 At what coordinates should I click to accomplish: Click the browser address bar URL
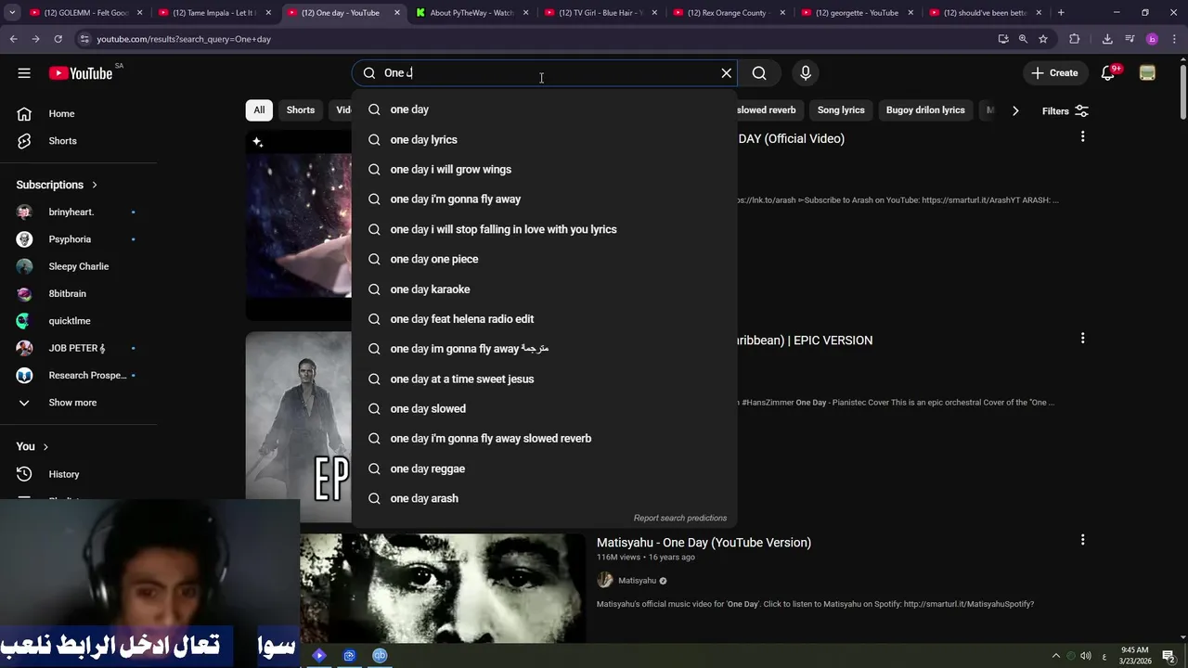184,39
